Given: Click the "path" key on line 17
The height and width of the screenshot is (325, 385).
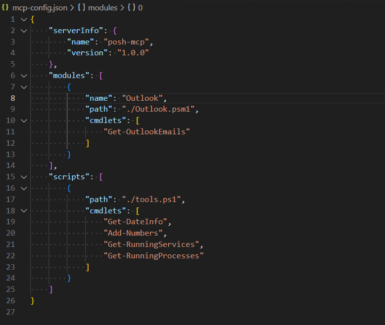Looking at the screenshot, I should coord(98,199).
